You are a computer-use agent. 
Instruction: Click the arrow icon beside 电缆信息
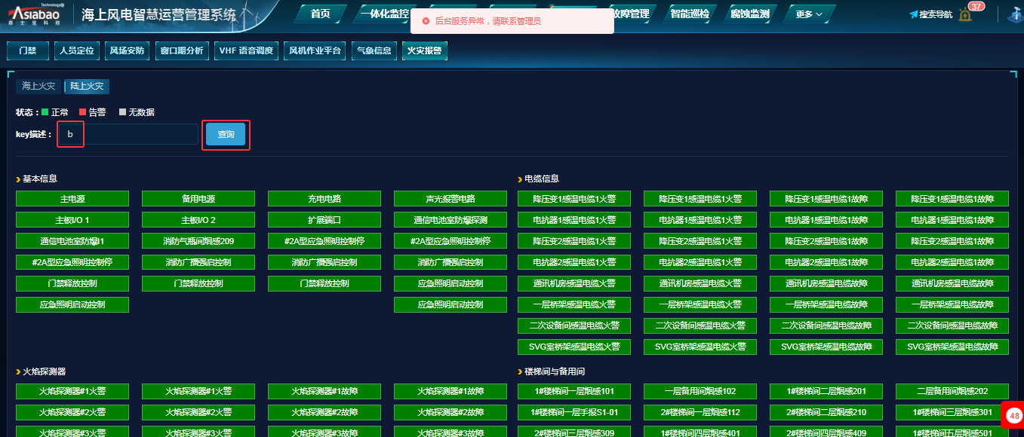pos(520,179)
